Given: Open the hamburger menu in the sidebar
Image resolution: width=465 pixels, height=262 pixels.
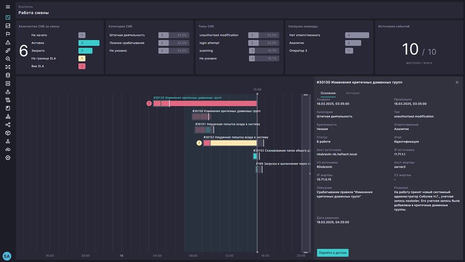Looking at the screenshot, I should [8, 7].
